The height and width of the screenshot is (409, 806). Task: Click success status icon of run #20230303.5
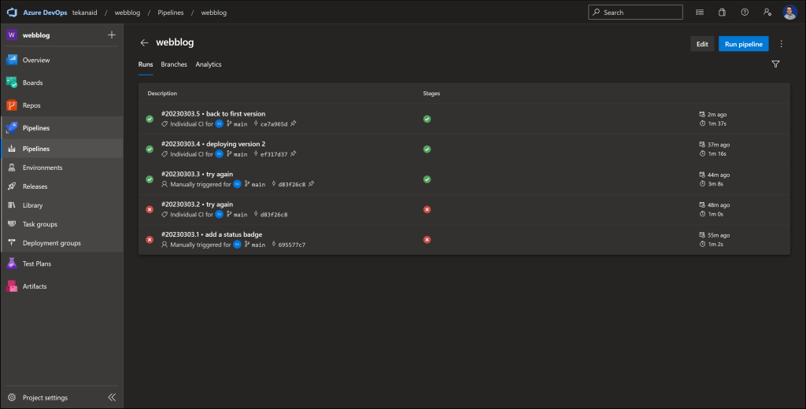150,119
